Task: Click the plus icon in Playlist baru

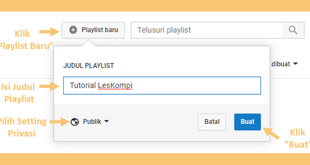Action: tap(73, 30)
